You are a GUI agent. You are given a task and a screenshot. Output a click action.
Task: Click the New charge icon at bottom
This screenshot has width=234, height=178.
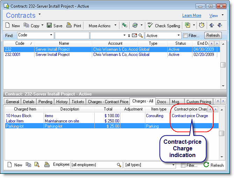10,165
